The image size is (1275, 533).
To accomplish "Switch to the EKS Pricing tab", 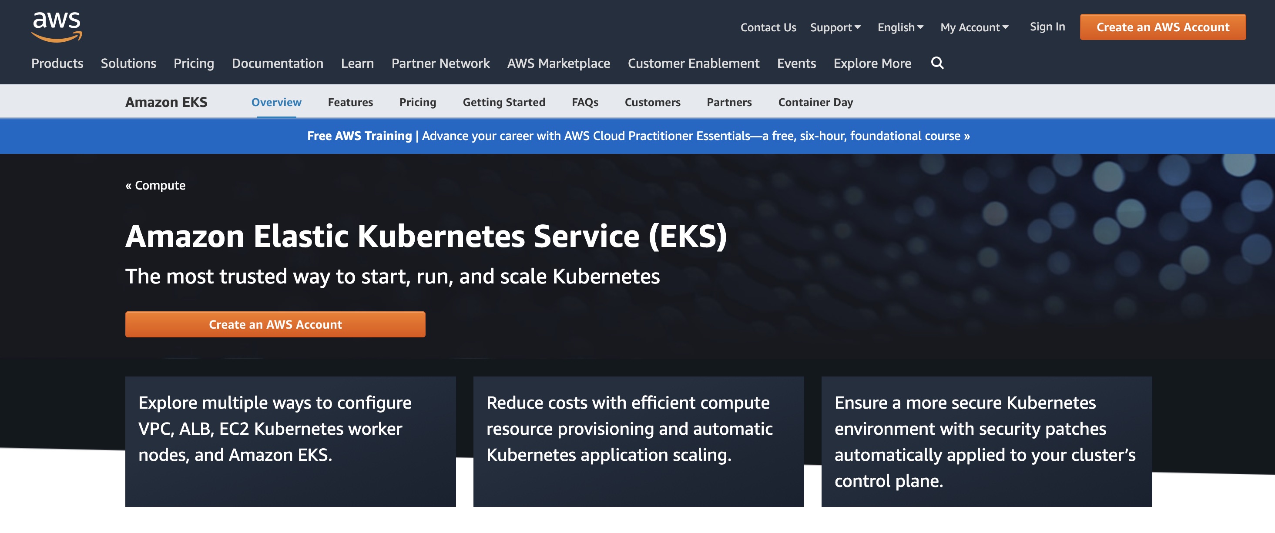I will click(x=418, y=102).
